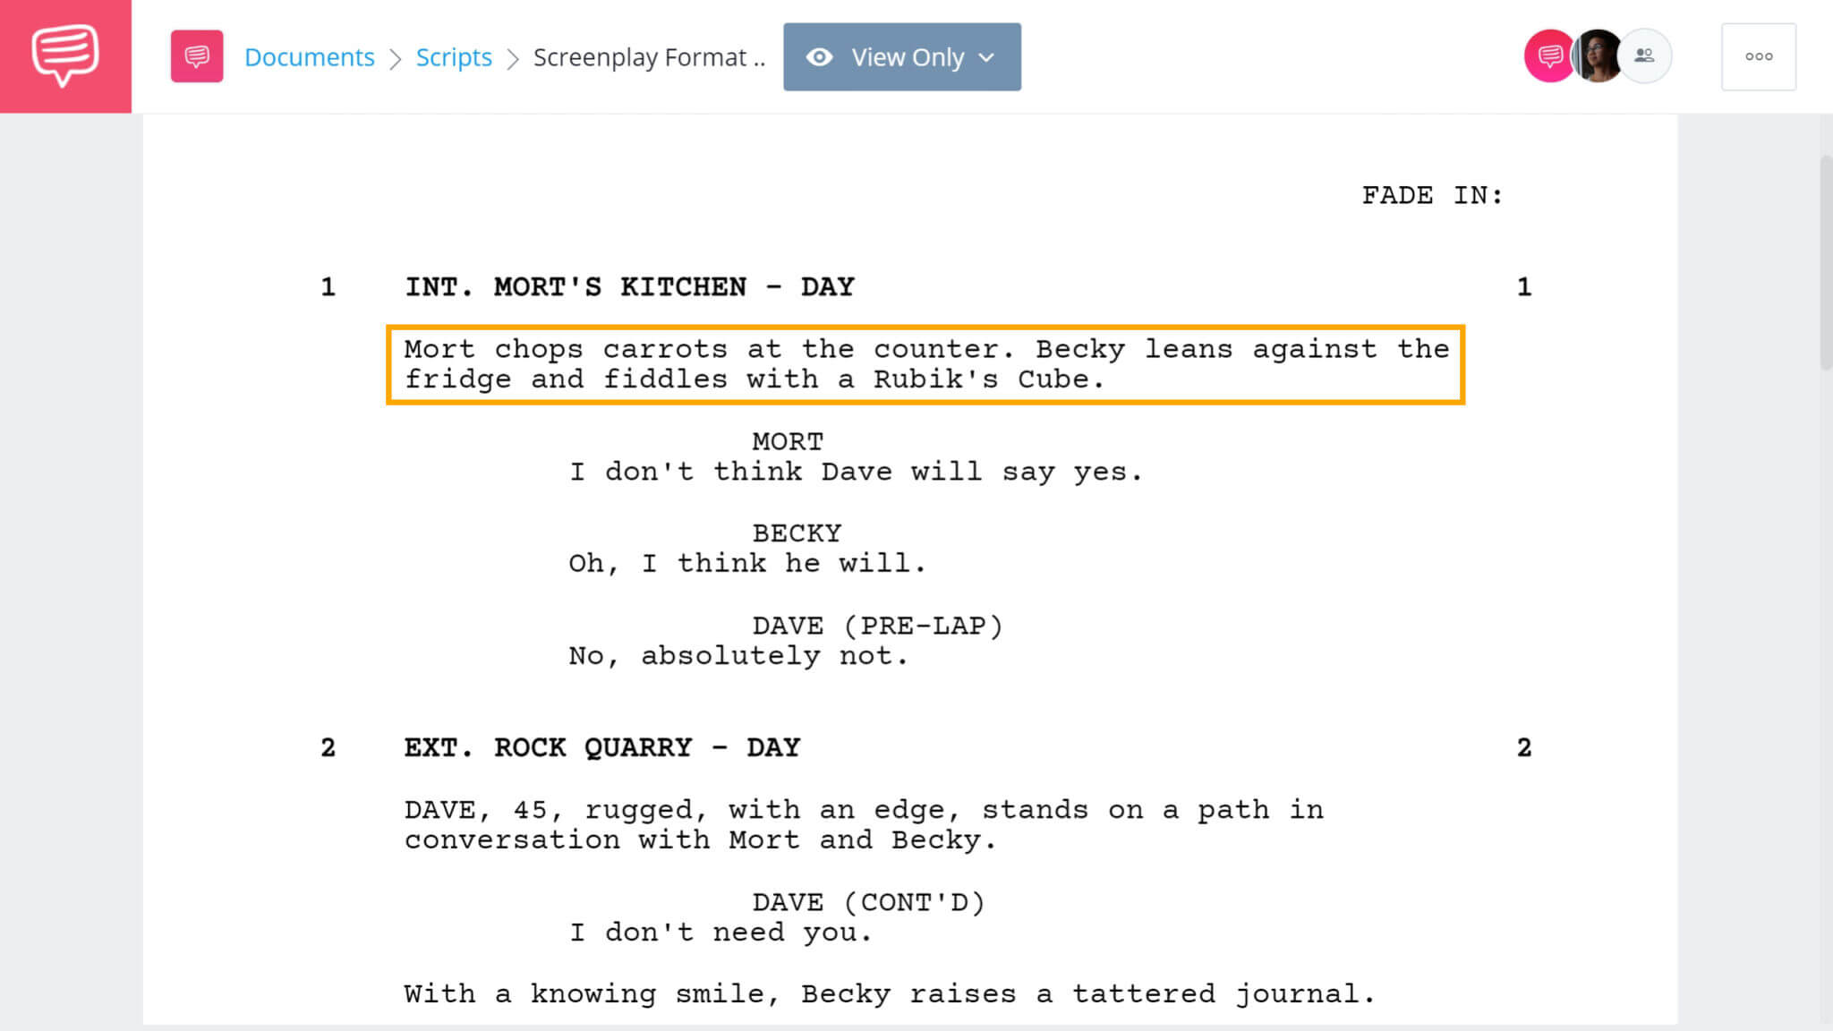Expand the Scripts breadcrumb path

point(455,56)
